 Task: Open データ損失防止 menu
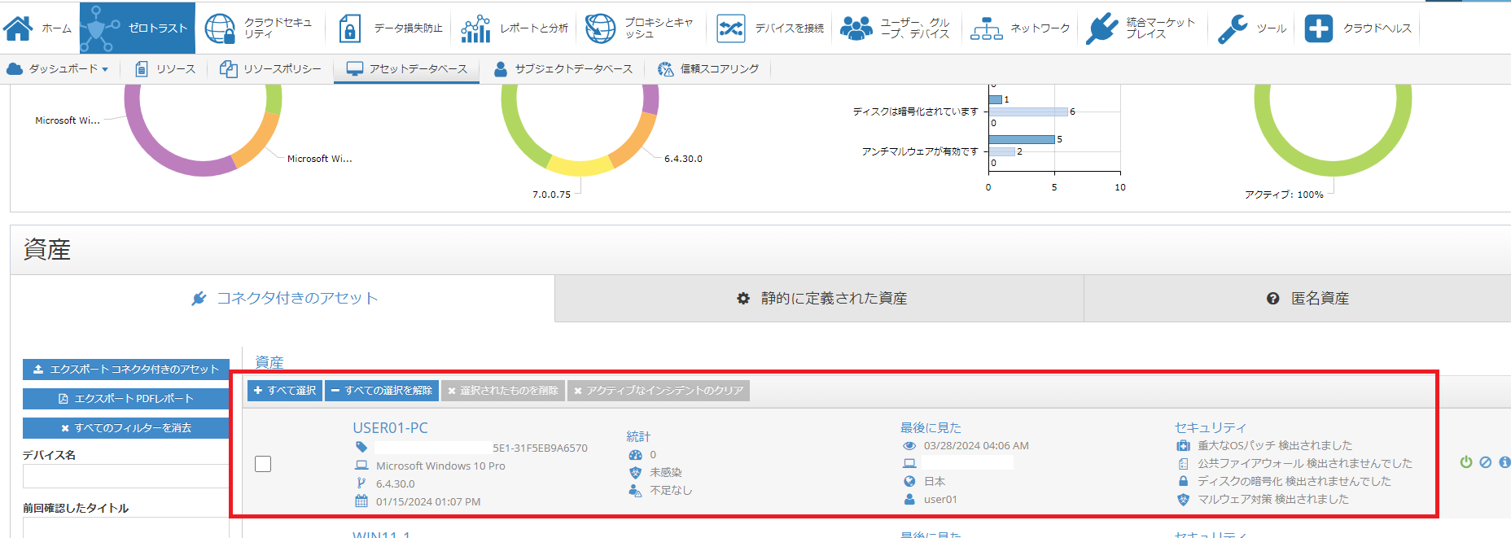390,28
